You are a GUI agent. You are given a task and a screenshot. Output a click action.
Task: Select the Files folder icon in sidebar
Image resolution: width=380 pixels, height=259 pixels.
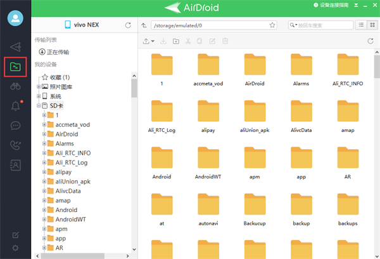15,67
